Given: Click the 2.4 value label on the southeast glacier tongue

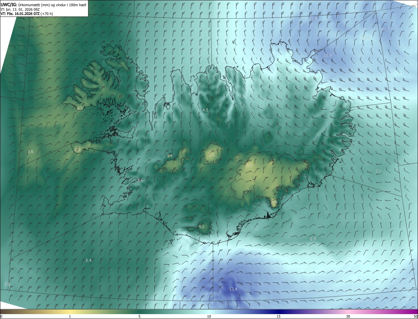Looking at the screenshot, I should tap(274, 203).
